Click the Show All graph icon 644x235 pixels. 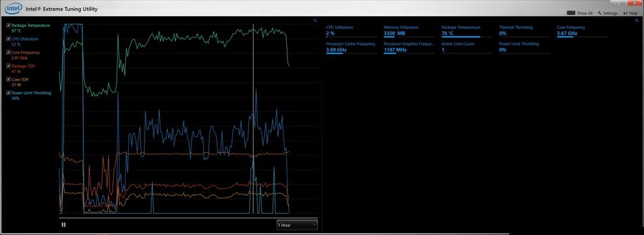click(x=571, y=13)
